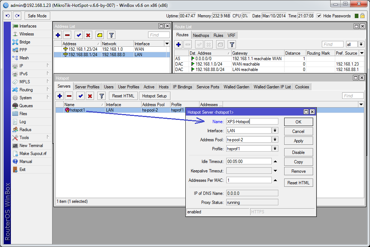The image size is (370, 247).
Task: Disable selected address with red X
Action: point(88,35)
